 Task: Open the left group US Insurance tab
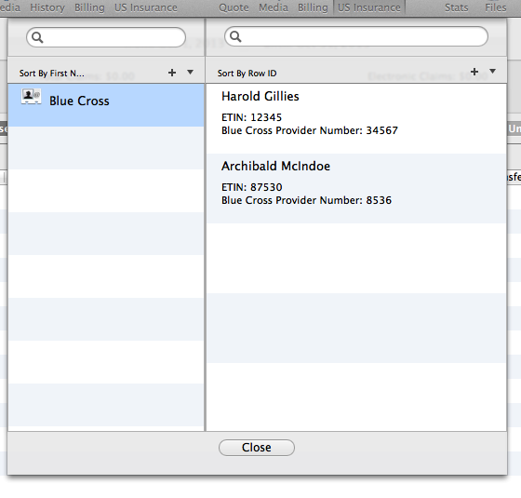pyautogui.click(x=145, y=7)
